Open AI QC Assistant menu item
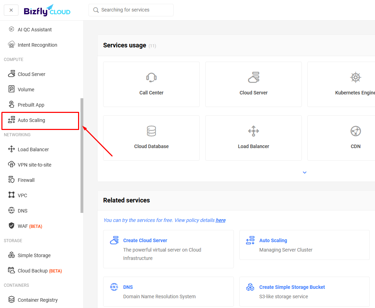 pos(35,30)
